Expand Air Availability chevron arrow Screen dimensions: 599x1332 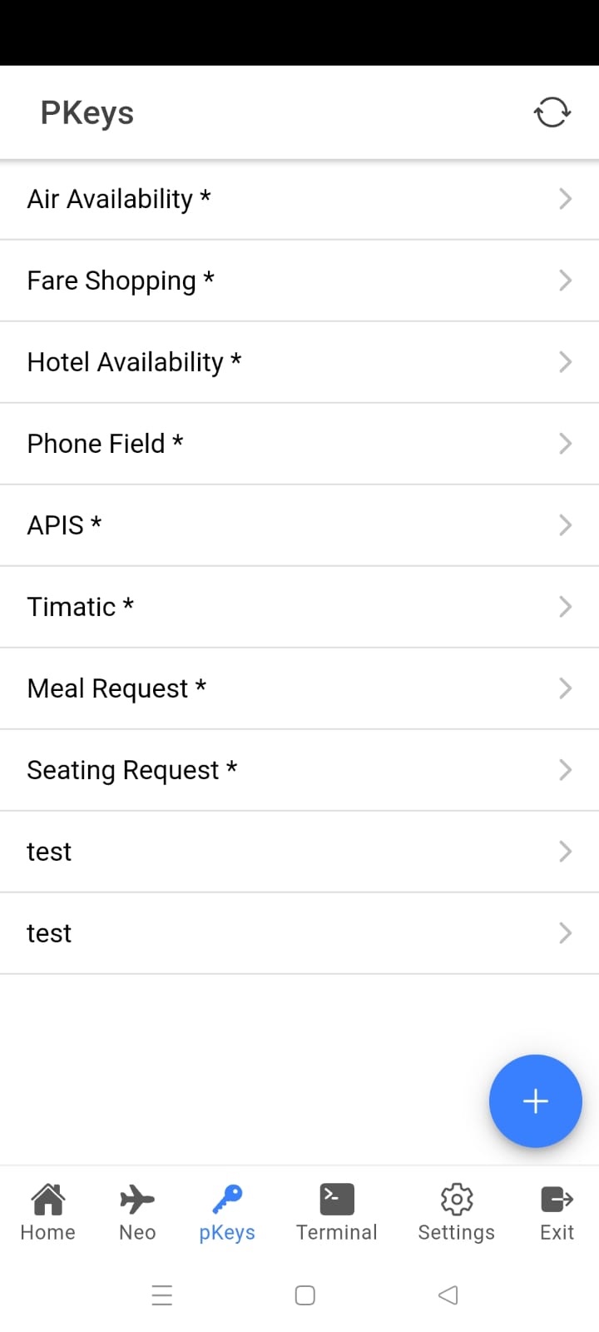point(565,199)
